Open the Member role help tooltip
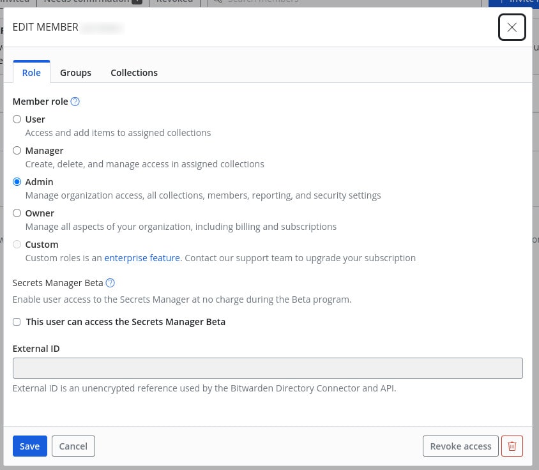 75,102
